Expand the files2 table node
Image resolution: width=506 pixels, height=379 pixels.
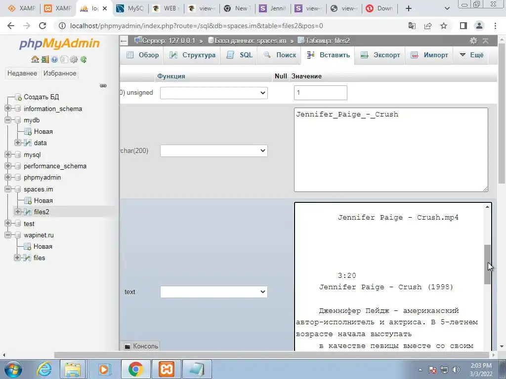[x=18, y=212]
